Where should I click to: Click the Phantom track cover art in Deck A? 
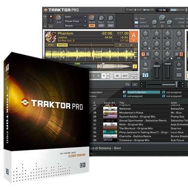(x=51, y=37)
